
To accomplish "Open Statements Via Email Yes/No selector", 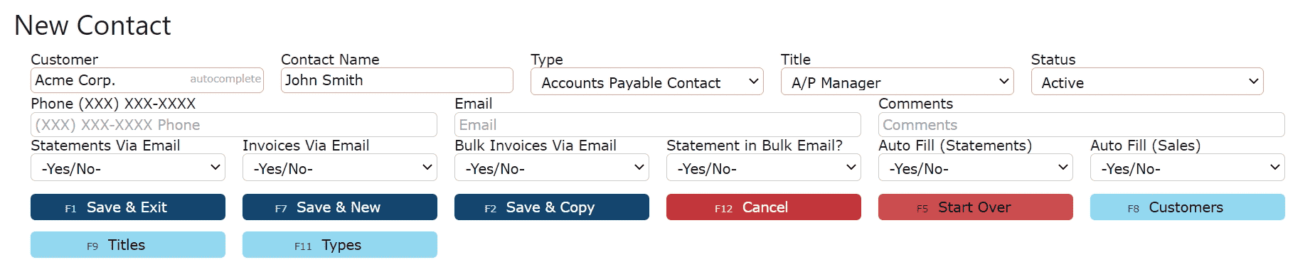I will (128, 168).
